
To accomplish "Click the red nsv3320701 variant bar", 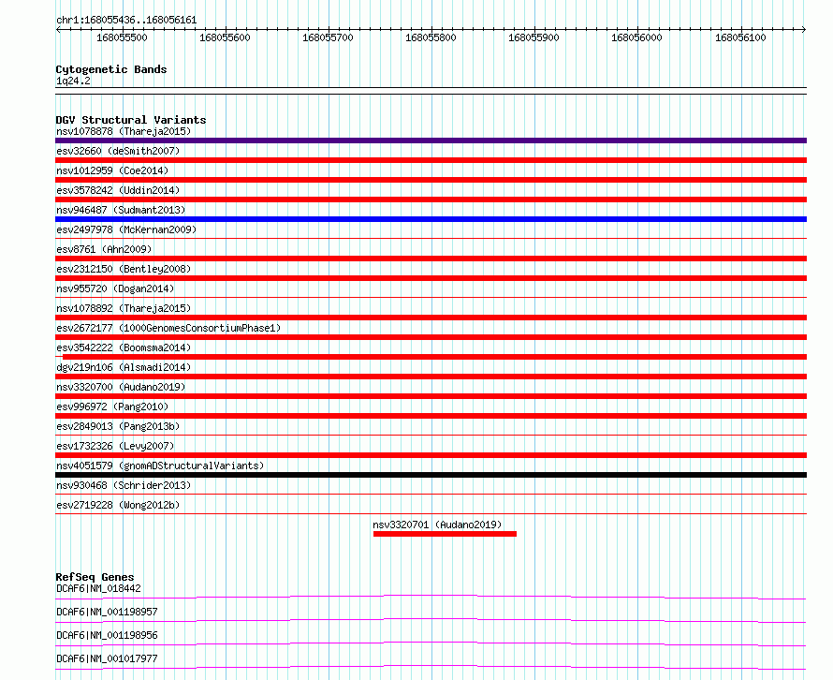I will 445,534.
